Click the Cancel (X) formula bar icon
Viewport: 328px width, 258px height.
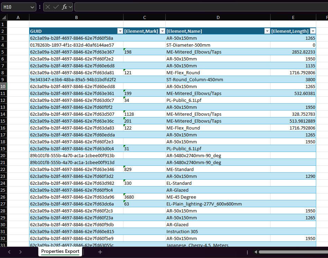[x=48, y=7]
